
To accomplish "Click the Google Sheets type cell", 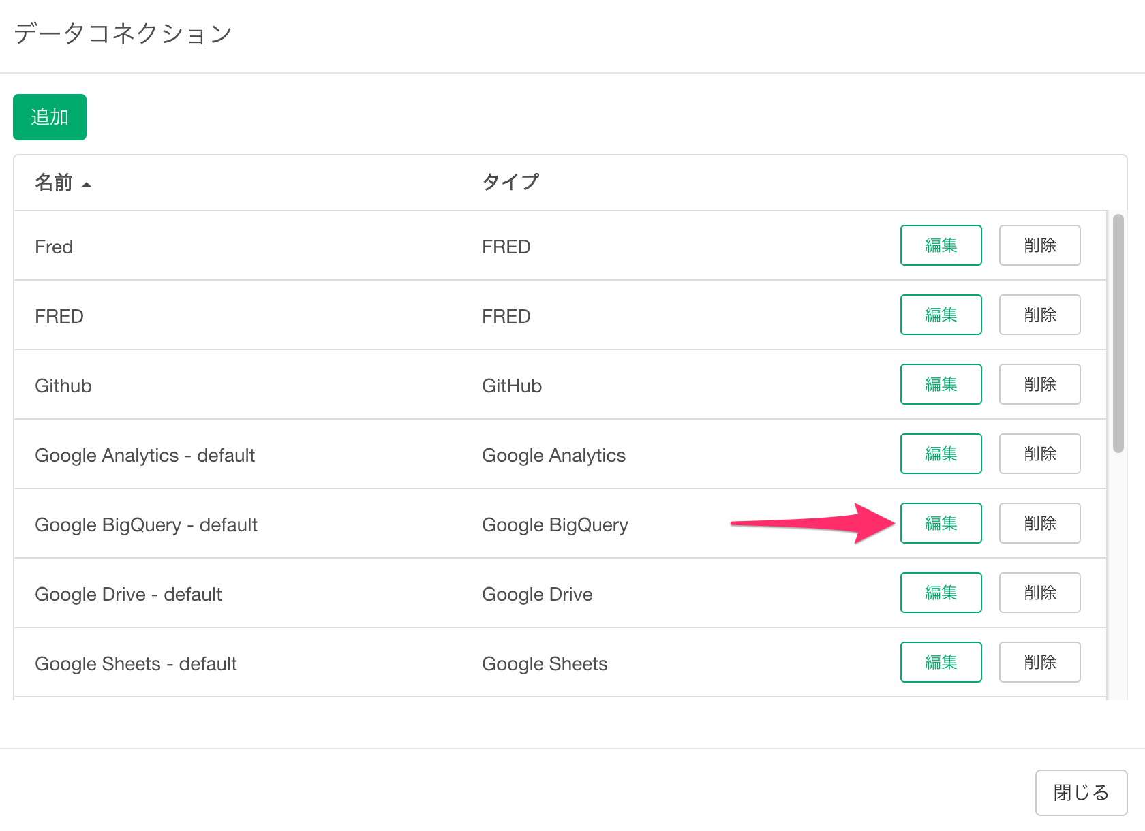I will 545,663.
